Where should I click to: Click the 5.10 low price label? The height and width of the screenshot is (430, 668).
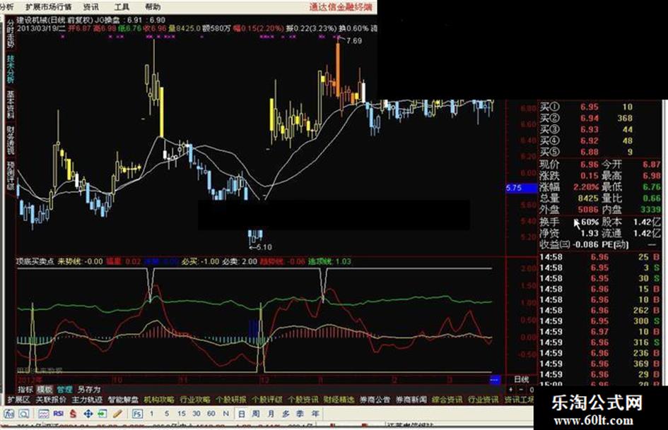pos(264,247)
